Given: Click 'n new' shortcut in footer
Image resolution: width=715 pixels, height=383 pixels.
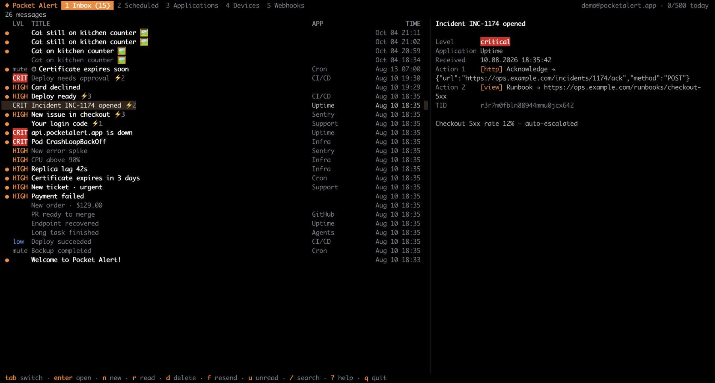Looking at the screenshot, I should [112, 378].
